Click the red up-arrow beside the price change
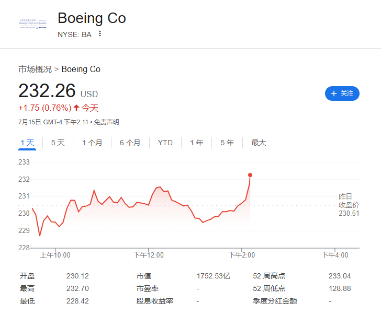 [x=76, y=108]
